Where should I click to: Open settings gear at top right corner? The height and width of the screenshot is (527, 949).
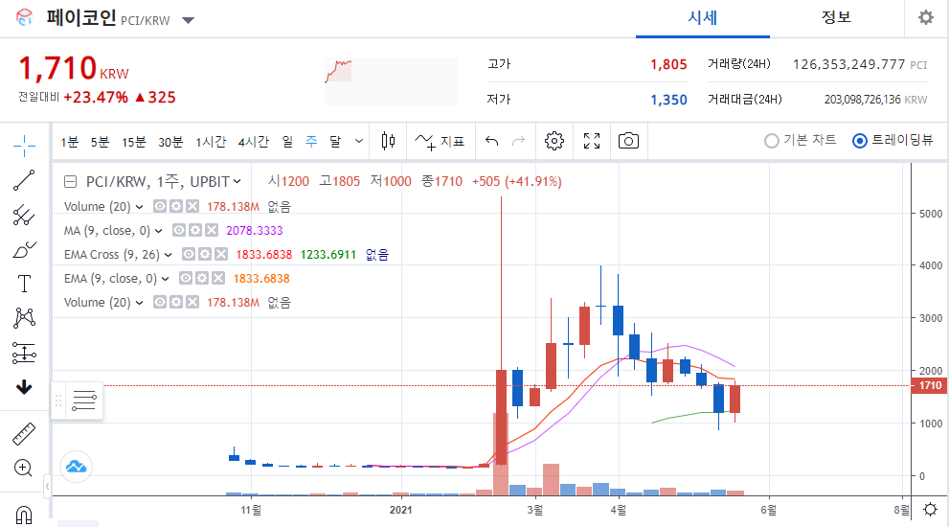tap(925, 17)
